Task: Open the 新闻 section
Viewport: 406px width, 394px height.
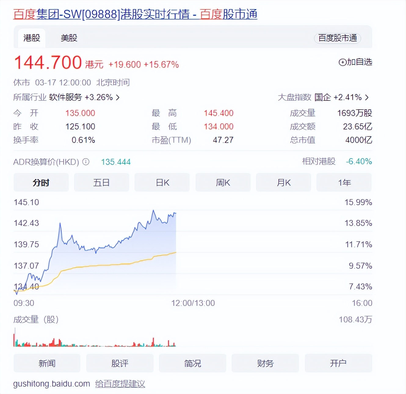Action: click(47, 363)
